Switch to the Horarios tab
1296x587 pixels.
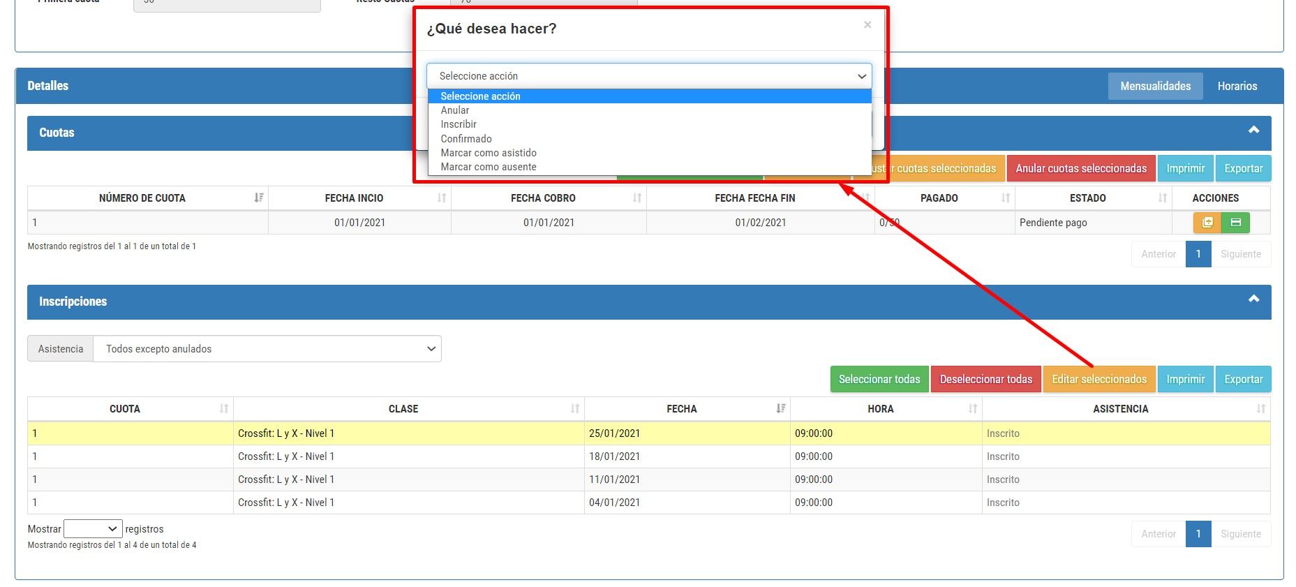[x=1237, y=86]
